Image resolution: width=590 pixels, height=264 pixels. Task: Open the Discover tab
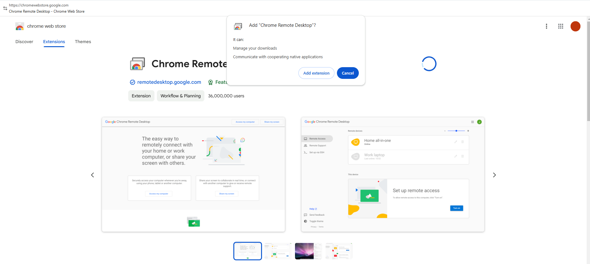click(24, 42)
